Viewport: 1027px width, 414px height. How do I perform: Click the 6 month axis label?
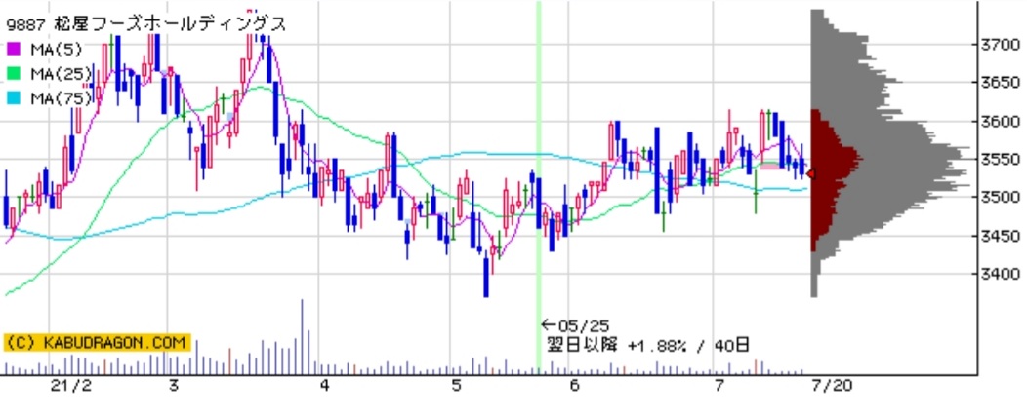pyautogui.click(x=574, y=385)
